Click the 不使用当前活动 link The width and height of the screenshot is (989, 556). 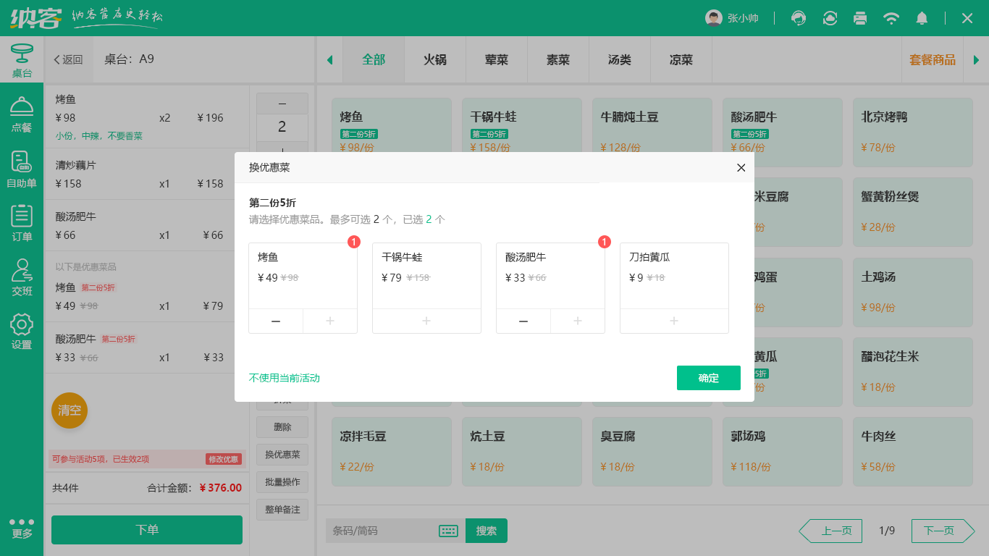pos(283,378)
